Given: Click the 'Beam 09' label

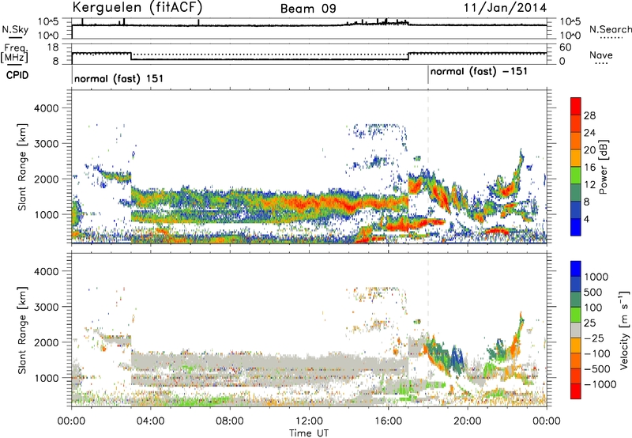Looking at the screenshot, I should (x=308, y=9).
